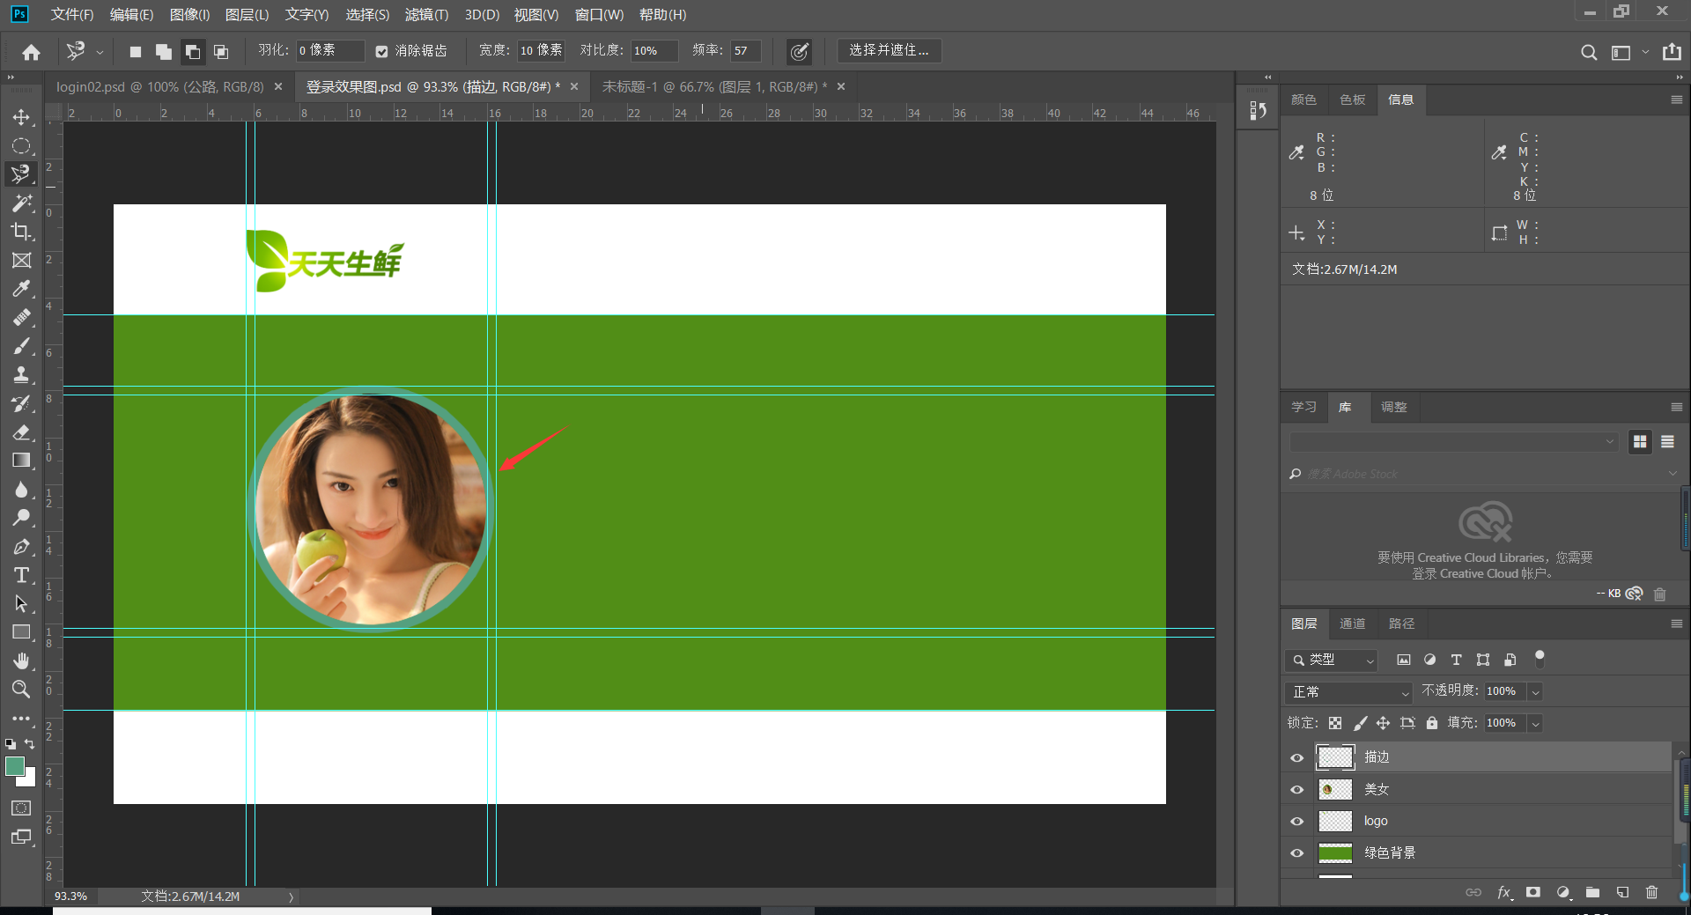The width and height of the screenshot is (1691, 915).
Task: Select the Zoom tool
Action: pos(21,689)
